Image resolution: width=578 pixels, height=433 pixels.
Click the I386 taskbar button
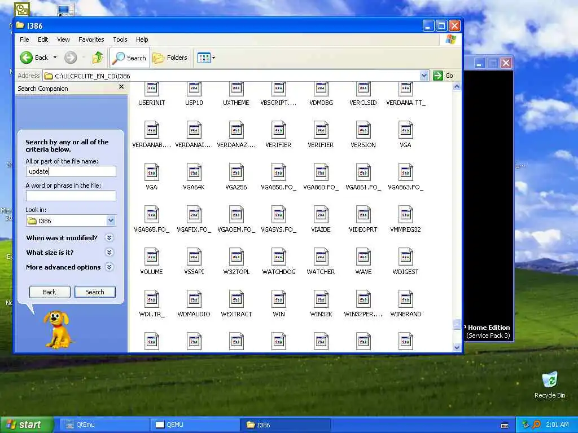pyautogui.click(x=285, y=425)
